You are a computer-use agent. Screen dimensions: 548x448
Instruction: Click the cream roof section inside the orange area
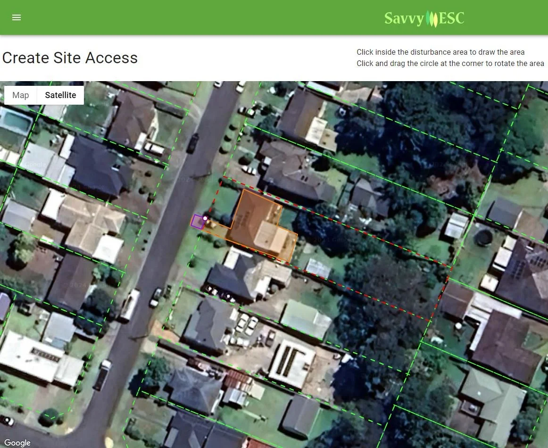pyautogui.click(x=271, y=237)
